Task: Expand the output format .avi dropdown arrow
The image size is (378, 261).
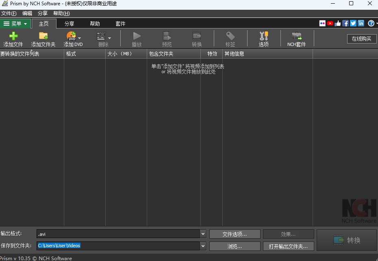Action: pyautogui.click(x=203, y=234)
